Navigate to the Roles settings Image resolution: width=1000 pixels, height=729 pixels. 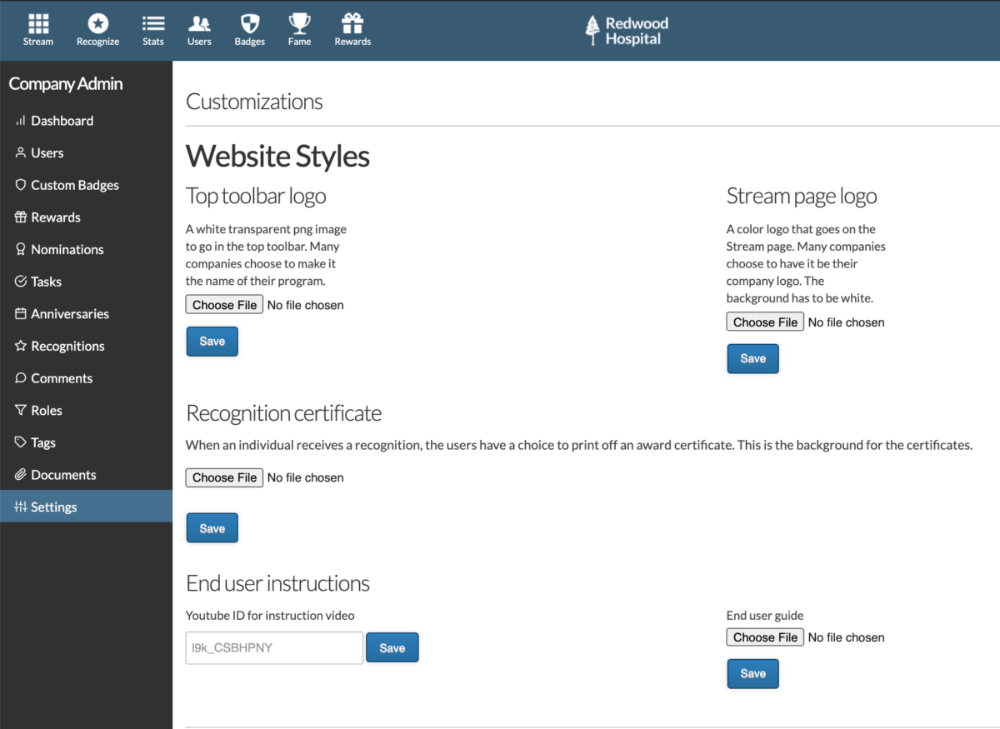tap(48, 410)
